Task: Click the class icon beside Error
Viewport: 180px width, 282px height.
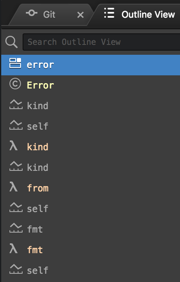Action: click(15, 84)
